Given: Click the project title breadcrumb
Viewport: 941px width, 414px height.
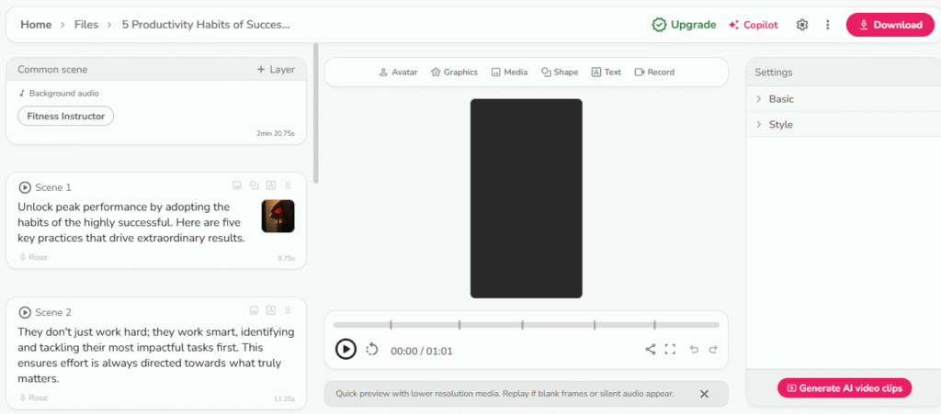Looking at the screenshot, I should 206,25.
